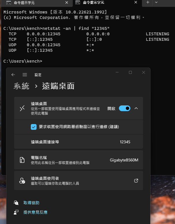The width and height of the screenshot is (175, 224).
Task: Select computer name GigabyteB560M
Action: click(x=124, y=160)
